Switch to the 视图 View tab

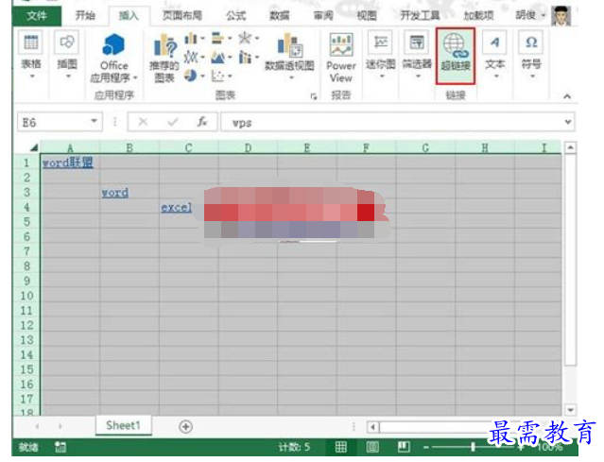[367, 15]
